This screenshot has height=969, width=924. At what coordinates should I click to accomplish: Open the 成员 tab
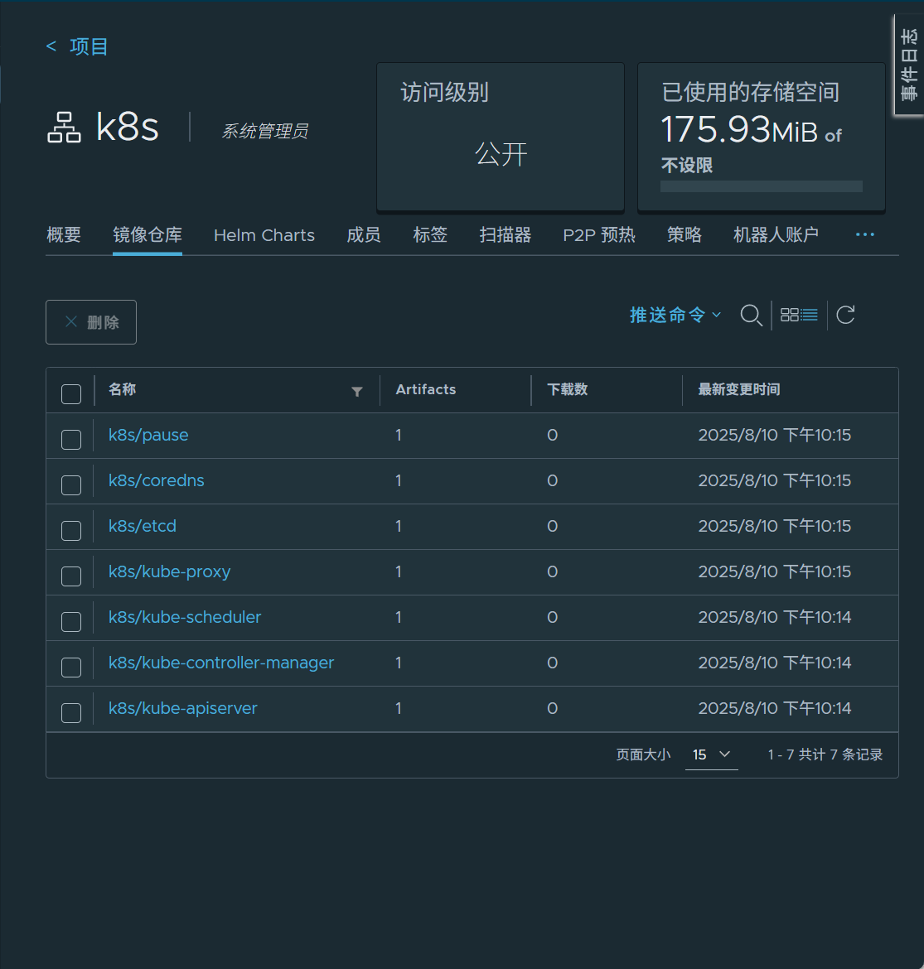coord(364,235)
